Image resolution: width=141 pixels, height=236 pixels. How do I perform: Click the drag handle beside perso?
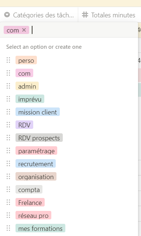click(8, 60)
